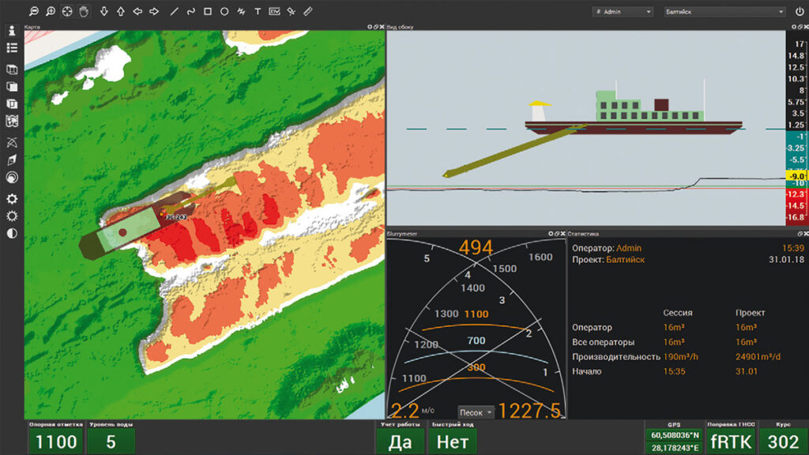Click the power button icon
Screen dimensions: 809x455
point(800,11)
